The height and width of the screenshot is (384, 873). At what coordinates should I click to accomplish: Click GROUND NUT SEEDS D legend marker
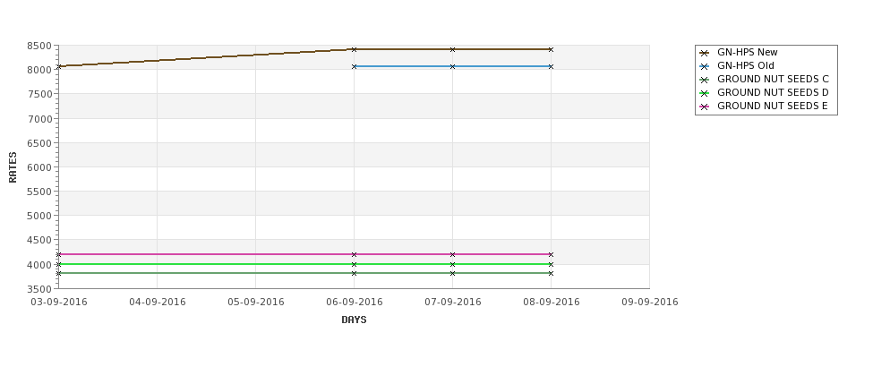pyautogui.click(x=705, y=93)
